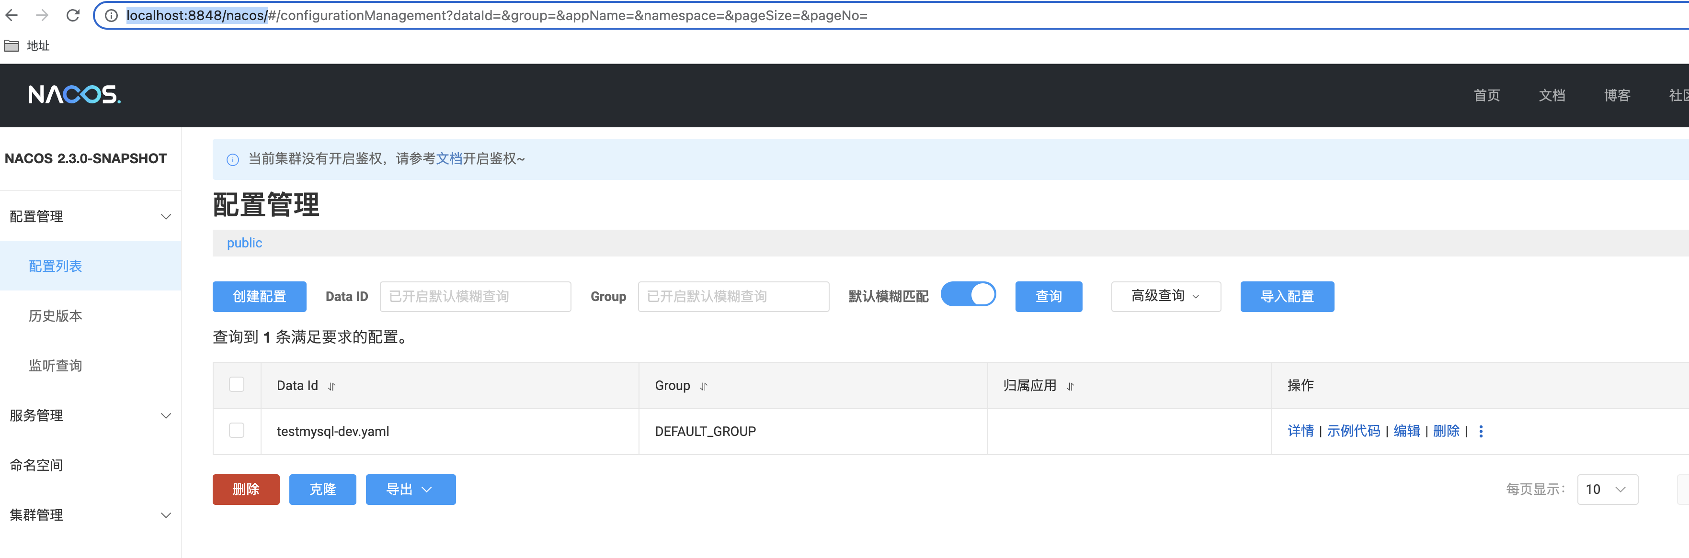Open the 高级查询 dropdown
The width and height of the screenshot is (1689, 558).
[1166, 296]
